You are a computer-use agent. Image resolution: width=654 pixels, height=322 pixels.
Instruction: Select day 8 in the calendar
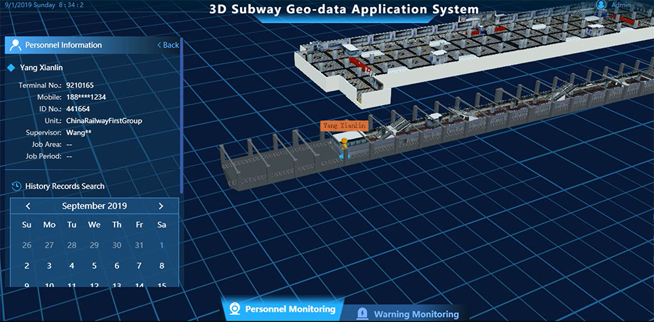pos(162,265)
